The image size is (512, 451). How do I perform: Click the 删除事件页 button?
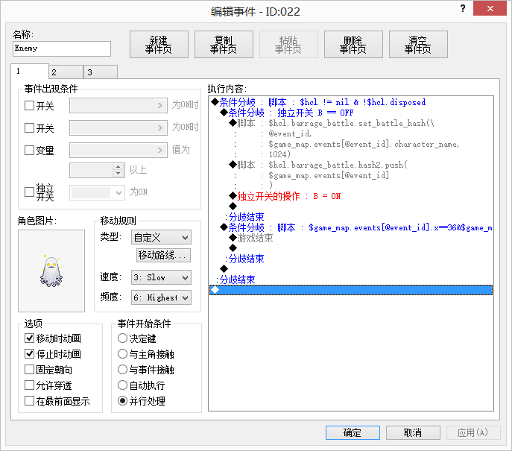click(353, 45)
